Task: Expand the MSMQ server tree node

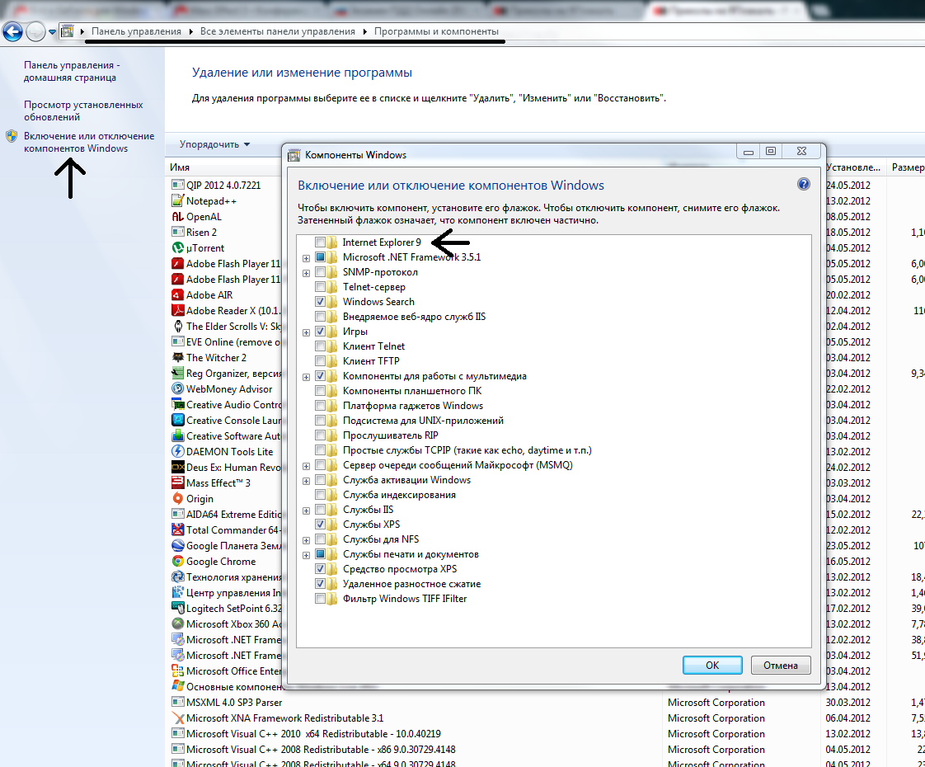Action: pyautogui.click(x=306, y=465)
